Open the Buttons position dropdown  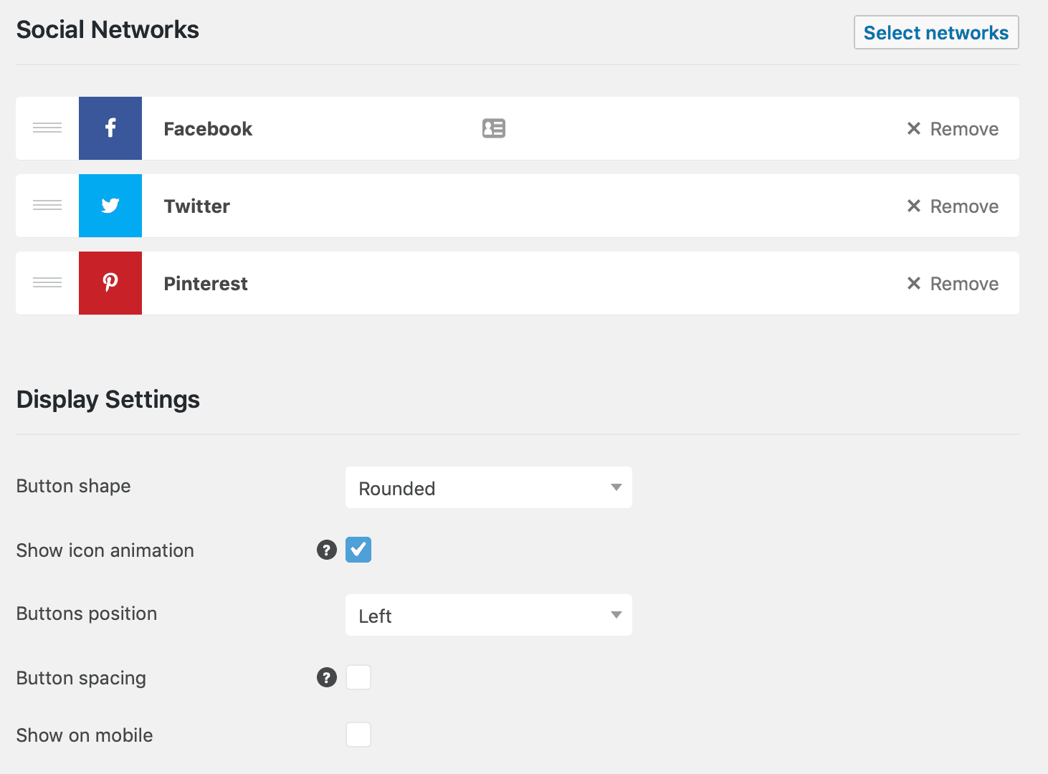(x=488, y=615)
